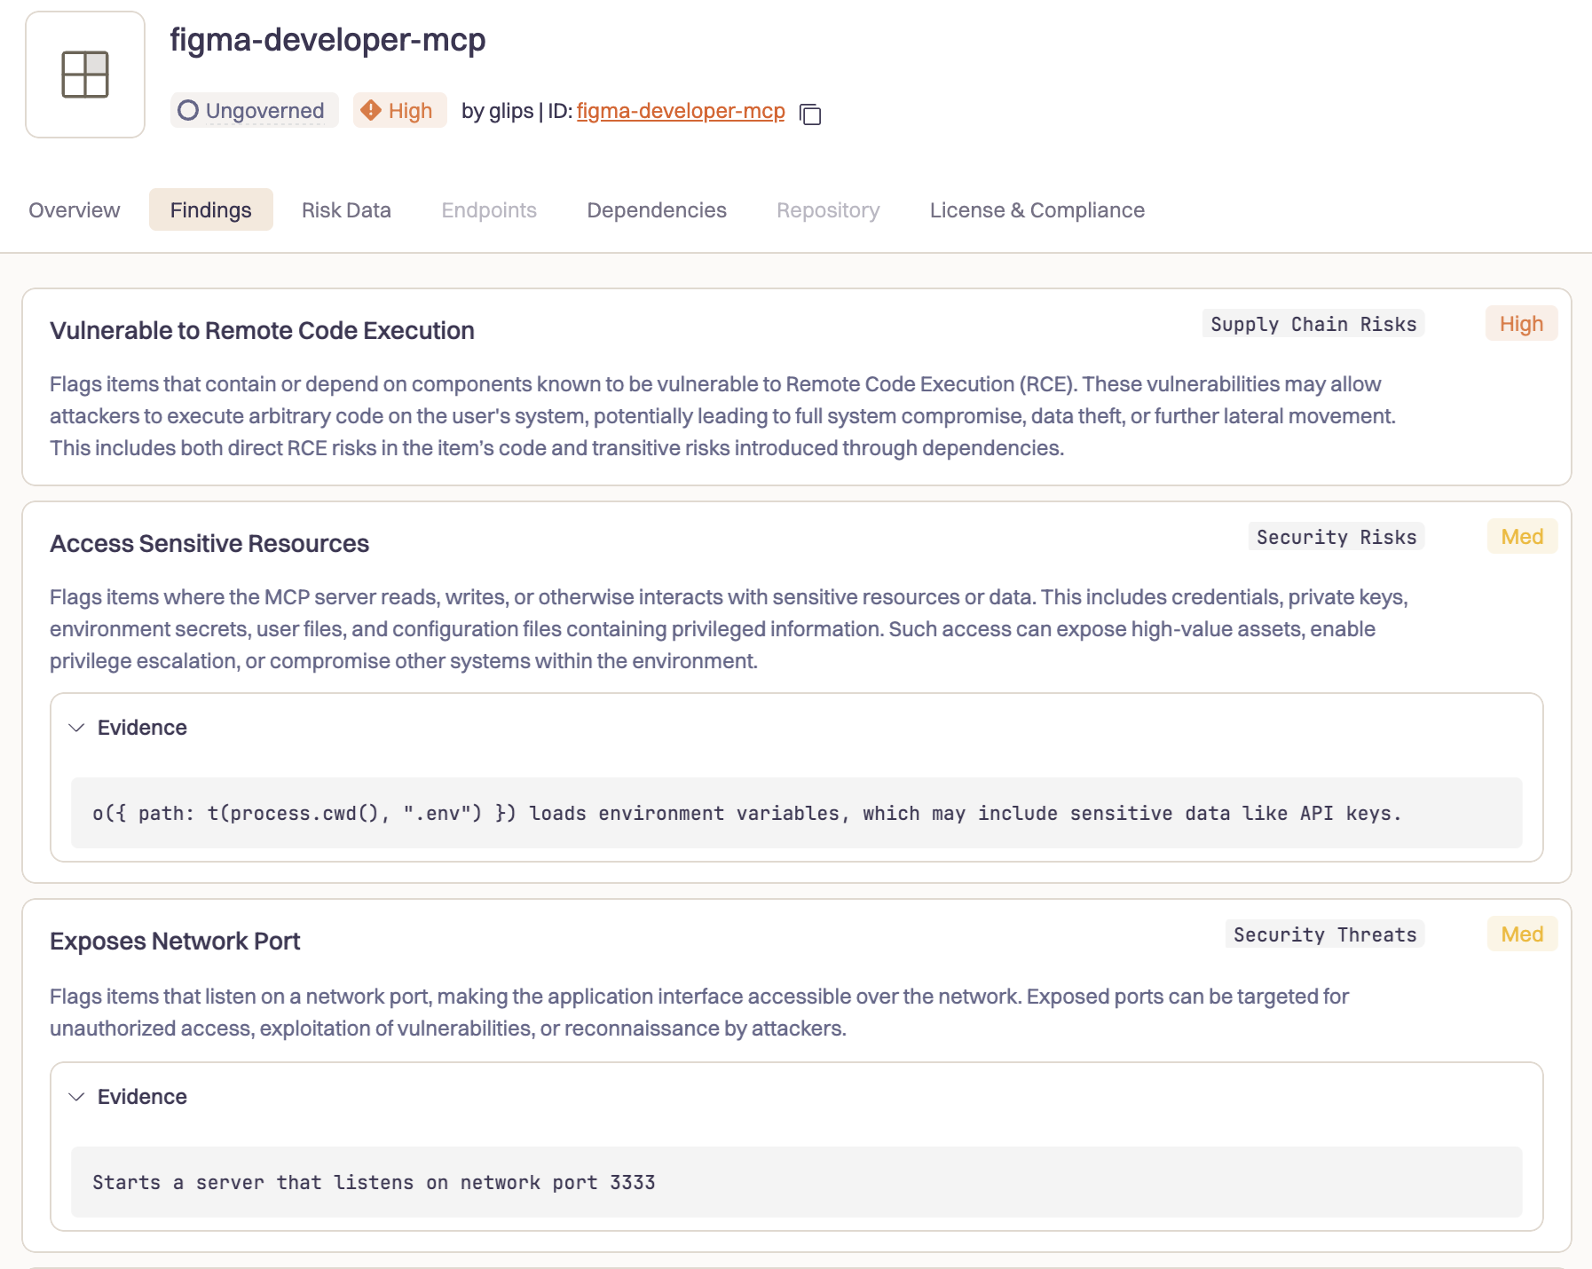This screenshot has width=1592, height=1269.
Task: Click the Remote Code Execution description paragraph
Action: pos(722,416)
